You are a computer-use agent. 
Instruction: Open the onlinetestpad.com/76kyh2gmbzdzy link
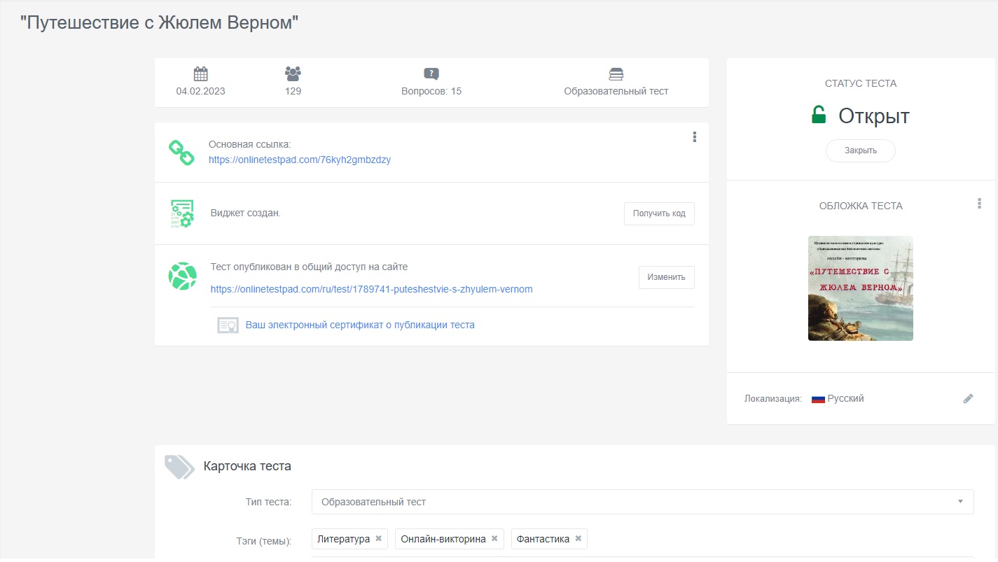click(x=300, y=160)
